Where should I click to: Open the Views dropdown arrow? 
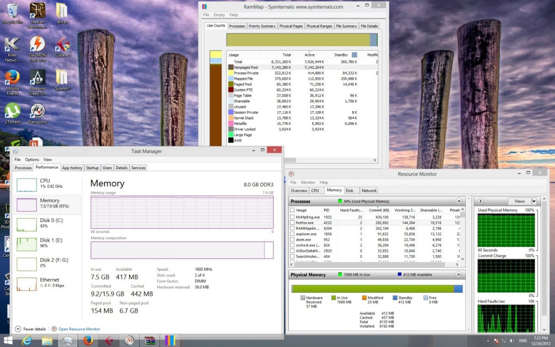[x=534, y=201]
